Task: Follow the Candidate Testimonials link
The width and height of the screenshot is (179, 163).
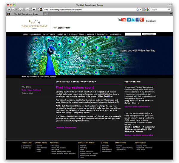Action: pos(66,127)
